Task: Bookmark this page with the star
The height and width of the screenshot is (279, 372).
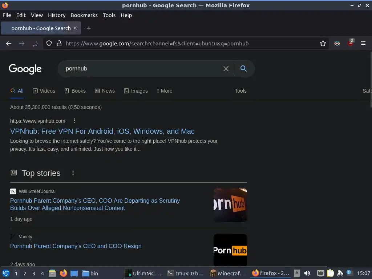Action: (x=323, y=44)
